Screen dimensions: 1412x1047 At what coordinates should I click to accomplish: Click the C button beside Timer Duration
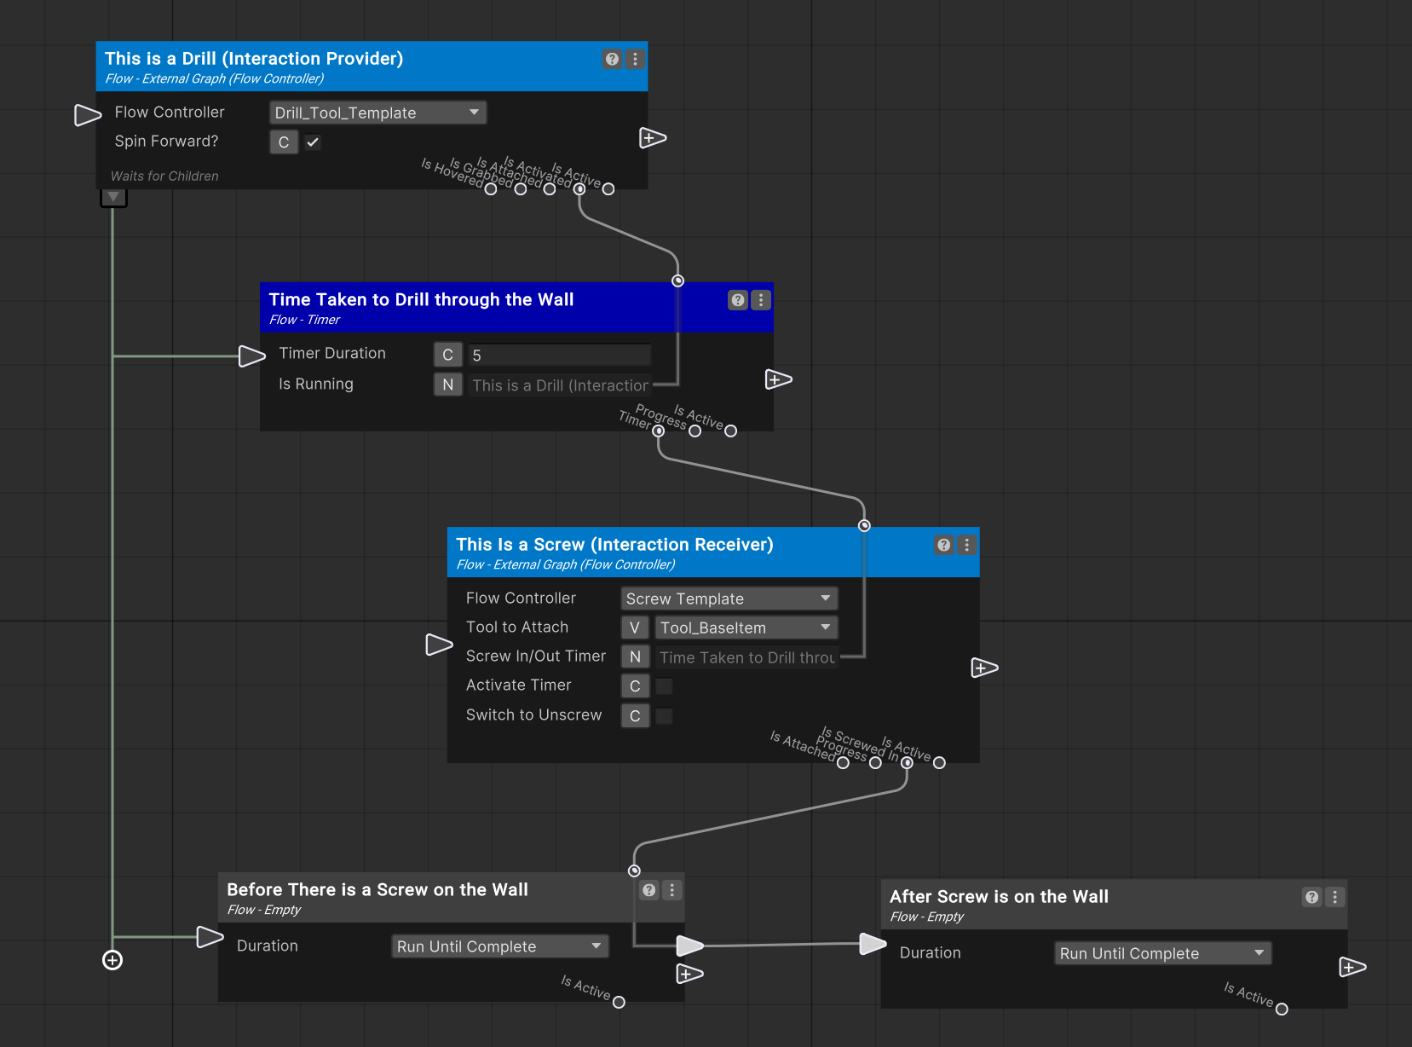tap(447, 354)
